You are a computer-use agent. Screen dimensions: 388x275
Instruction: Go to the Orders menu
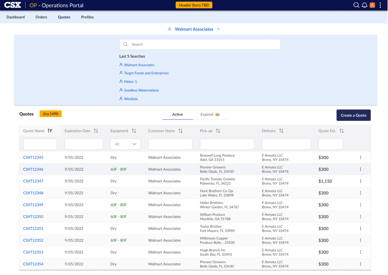[x=41, y=17]
